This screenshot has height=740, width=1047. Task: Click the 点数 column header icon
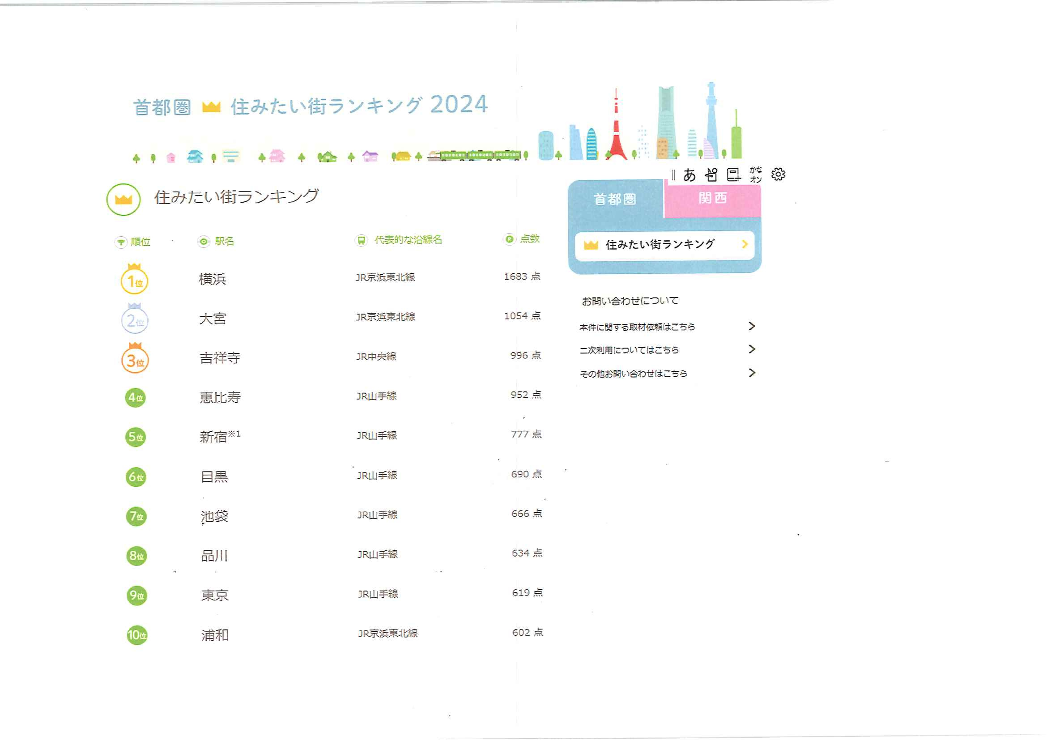509,239
